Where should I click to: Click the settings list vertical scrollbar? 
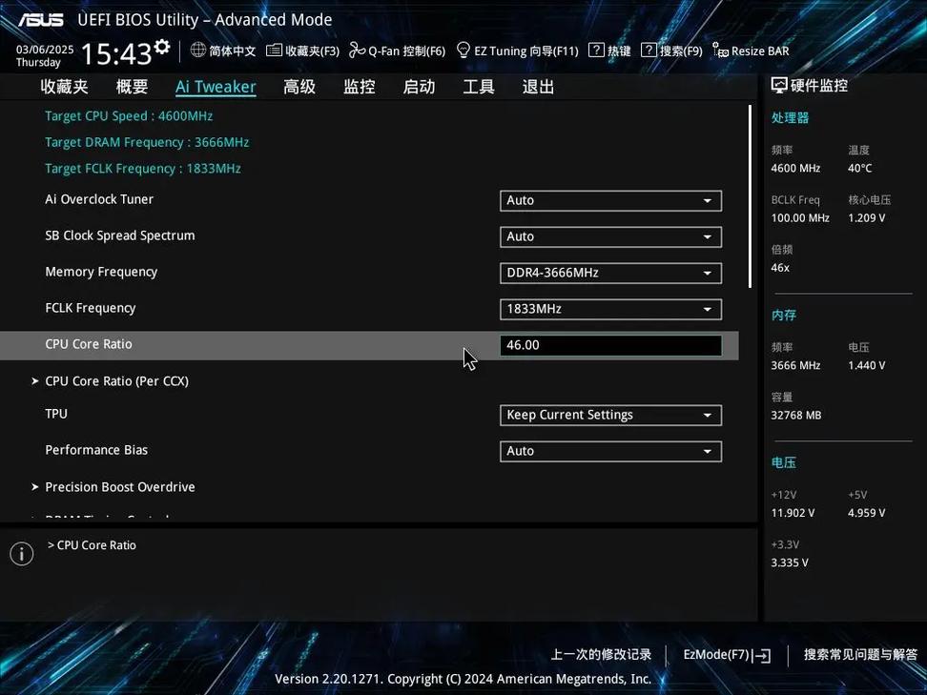pyautogui.click(x=750, y=196)
